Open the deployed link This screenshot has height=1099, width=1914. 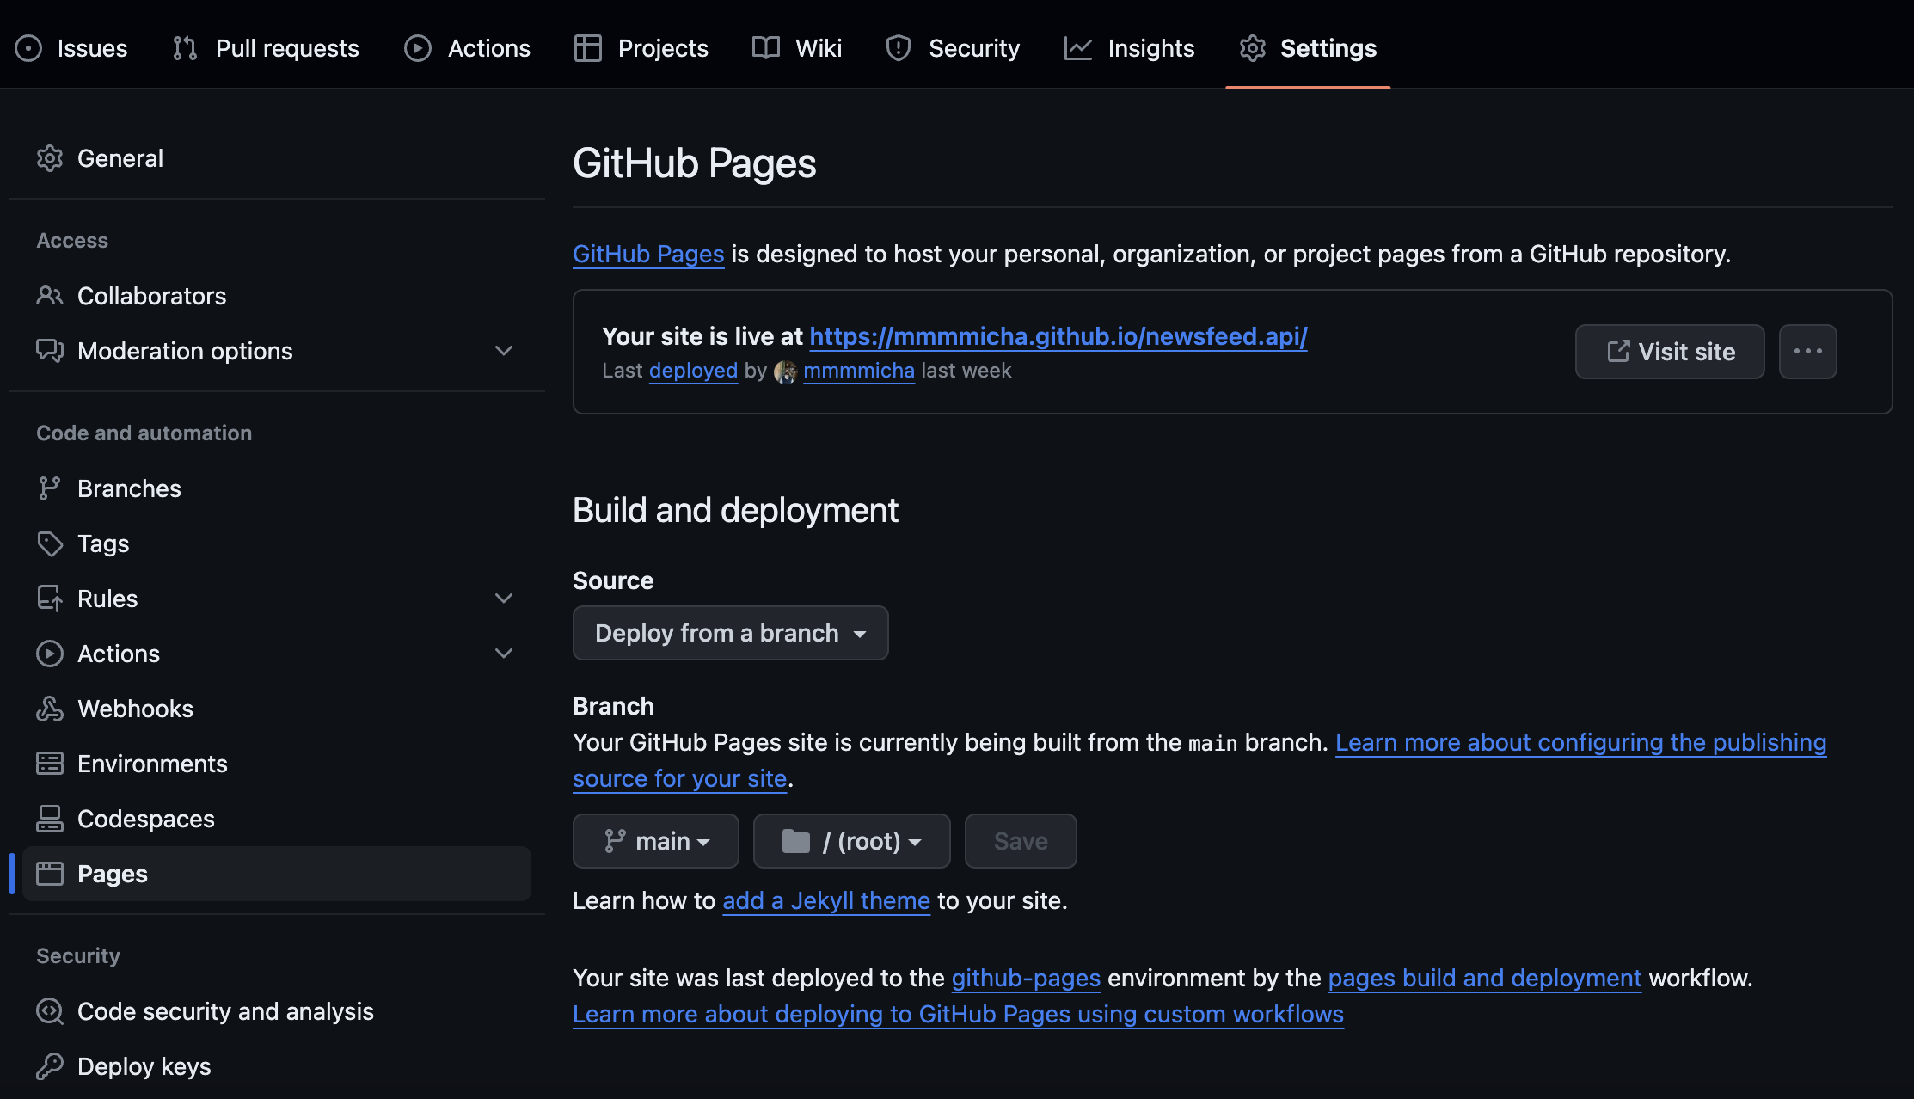click(693, 371)
